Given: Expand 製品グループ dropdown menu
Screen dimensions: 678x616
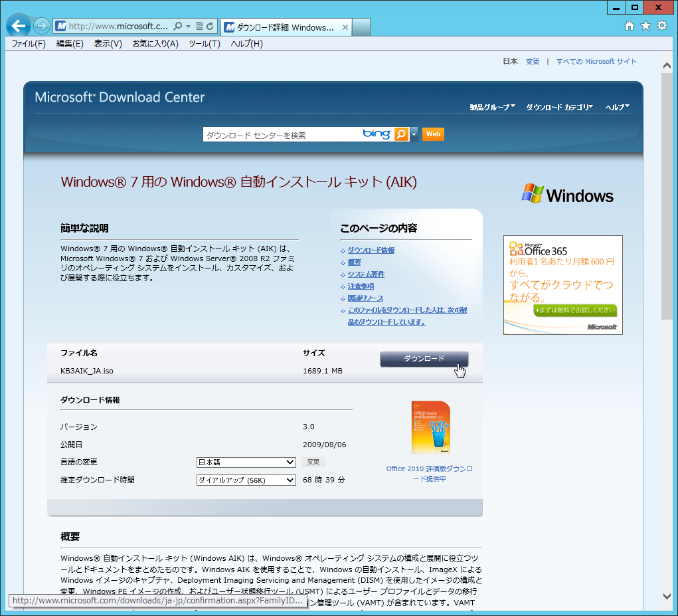Looking at the screenshot, I should coord(492,107).
